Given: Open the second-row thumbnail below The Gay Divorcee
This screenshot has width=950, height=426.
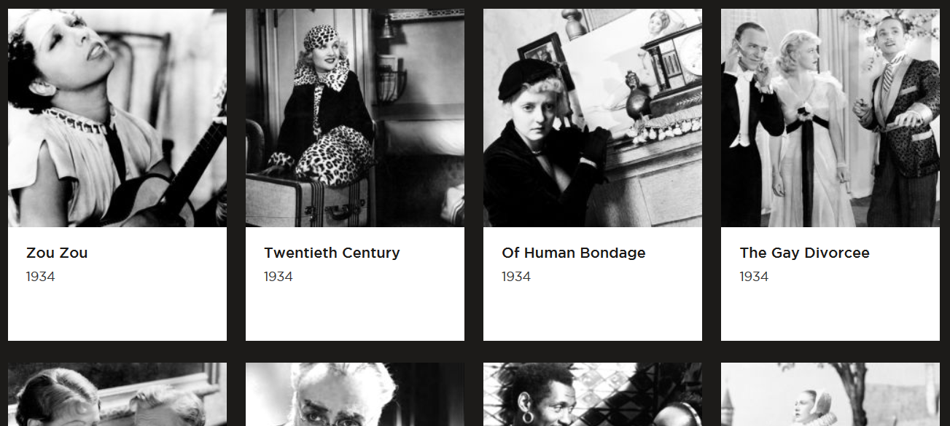Looking at the screenshot, I should tap(830, 395).
